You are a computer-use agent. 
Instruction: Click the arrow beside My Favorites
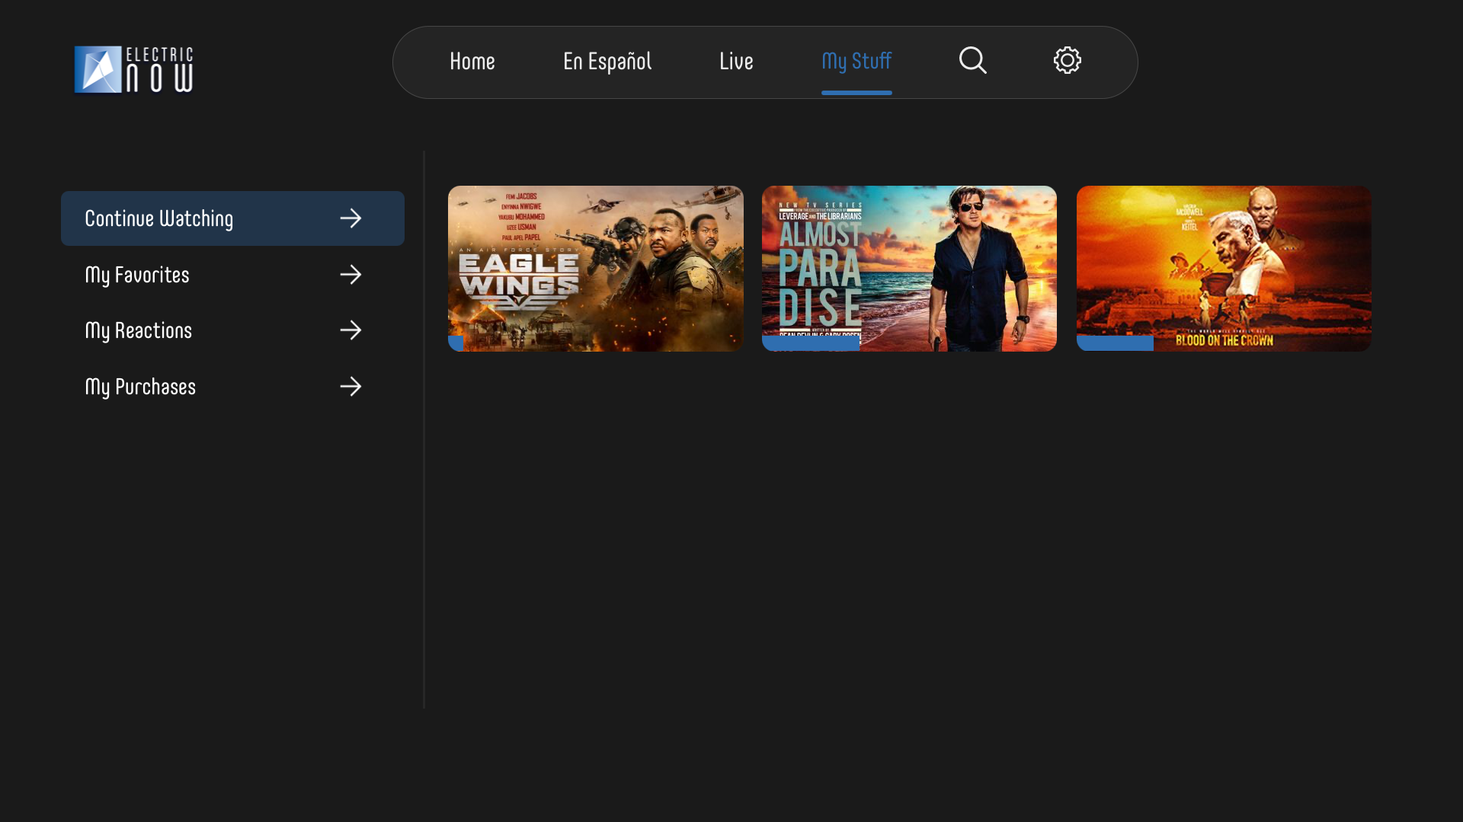tap(351, 275)
